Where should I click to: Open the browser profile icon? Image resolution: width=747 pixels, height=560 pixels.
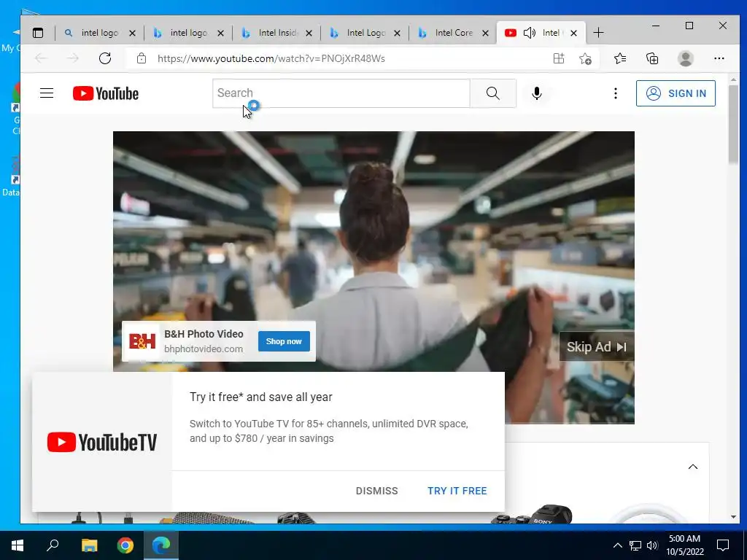click(x=685, y=58)
